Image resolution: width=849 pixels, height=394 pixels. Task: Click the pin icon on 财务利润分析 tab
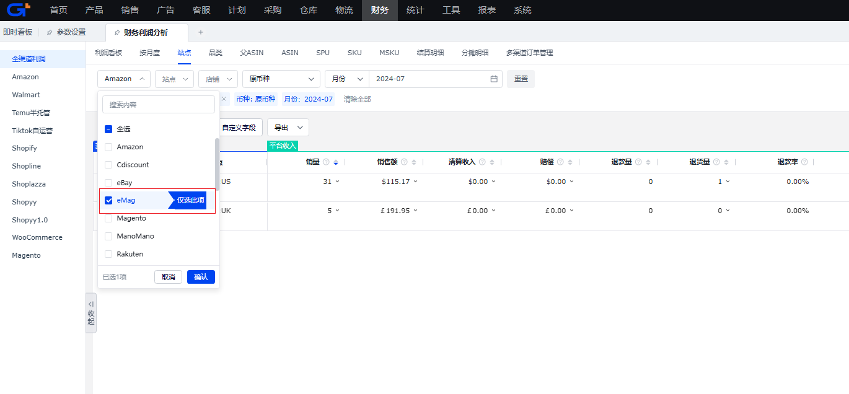(x=117, y=33)
